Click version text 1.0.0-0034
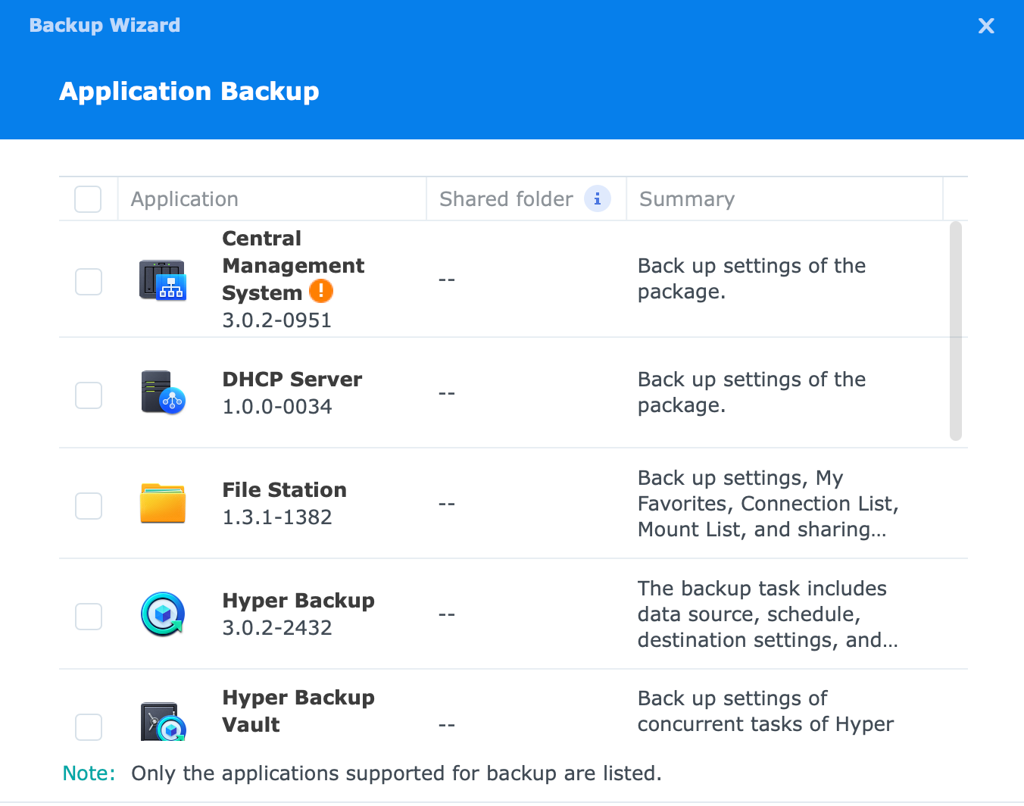 tap(277, 407)
